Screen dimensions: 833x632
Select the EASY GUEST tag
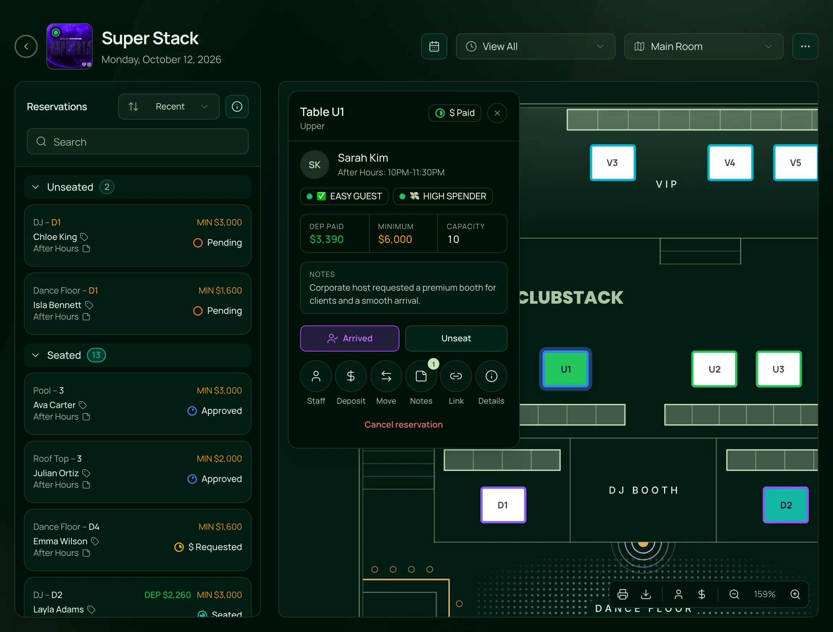point(344,196)
